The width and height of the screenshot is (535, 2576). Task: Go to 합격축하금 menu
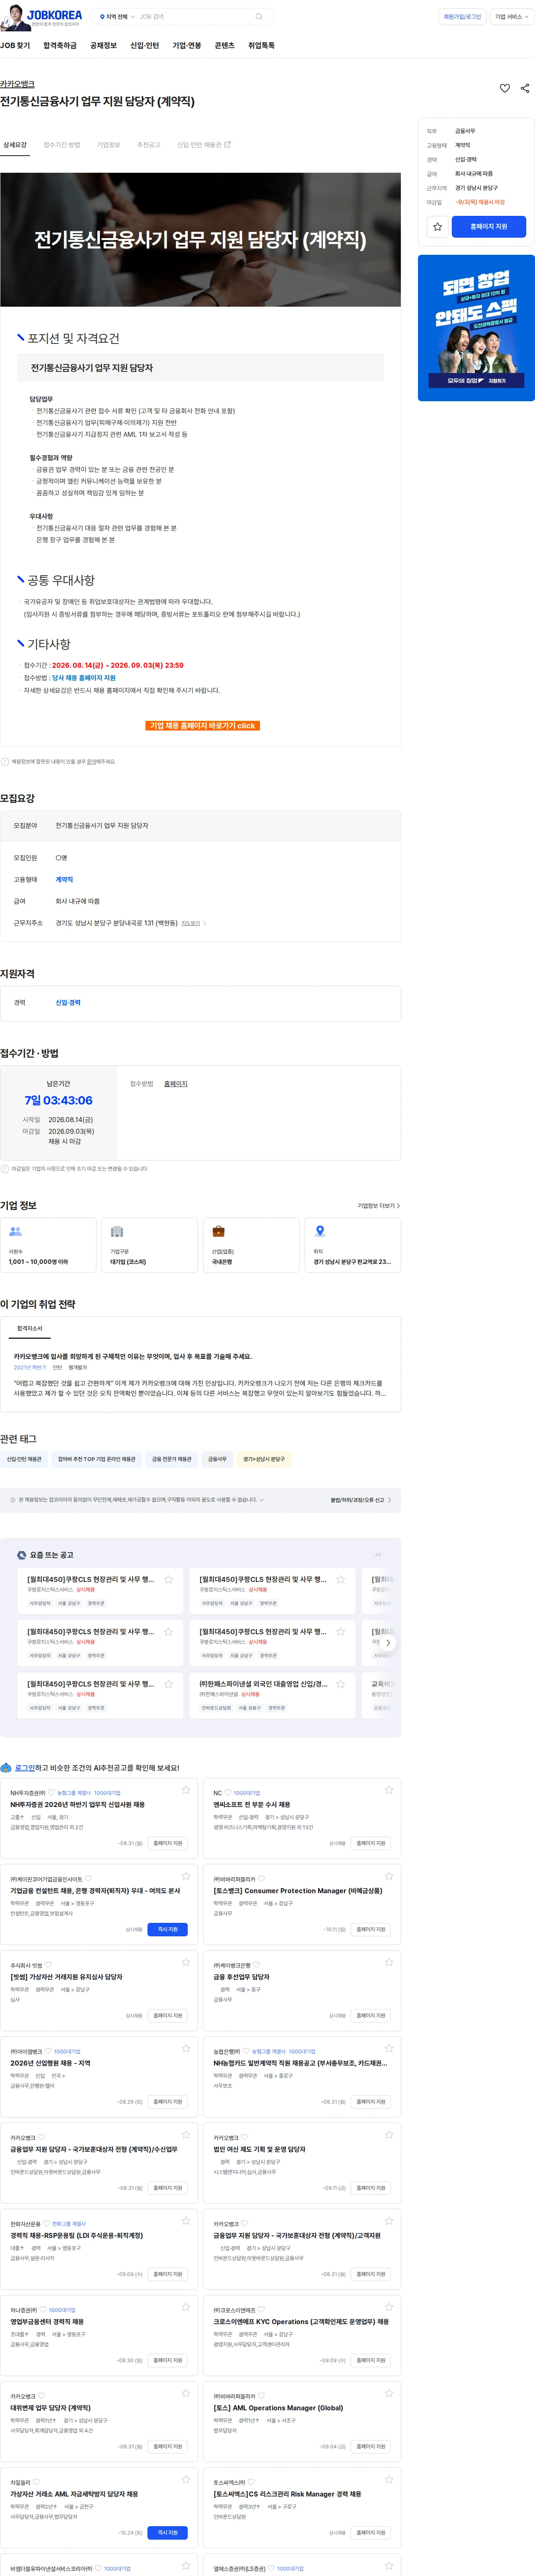click(x=60, y=46)
